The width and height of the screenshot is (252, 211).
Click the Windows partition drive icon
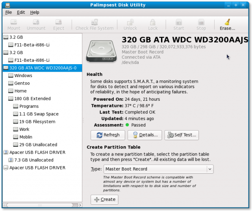click(11, 75)
